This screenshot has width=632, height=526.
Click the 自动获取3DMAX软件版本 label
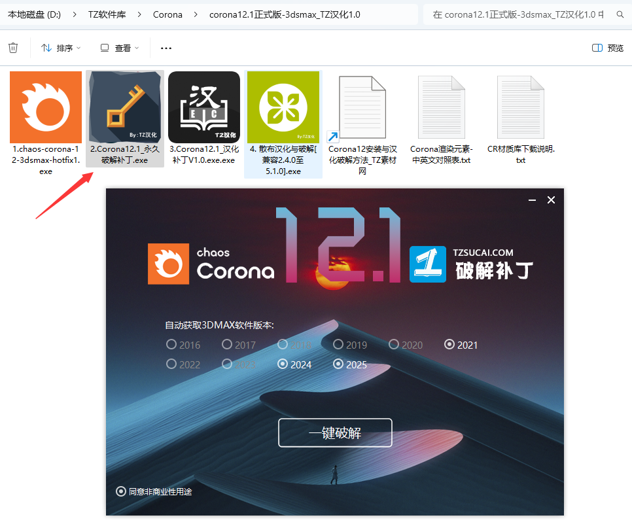(219, 325)
